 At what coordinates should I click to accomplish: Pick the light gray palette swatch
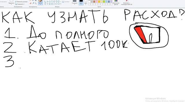click(92, 2)
